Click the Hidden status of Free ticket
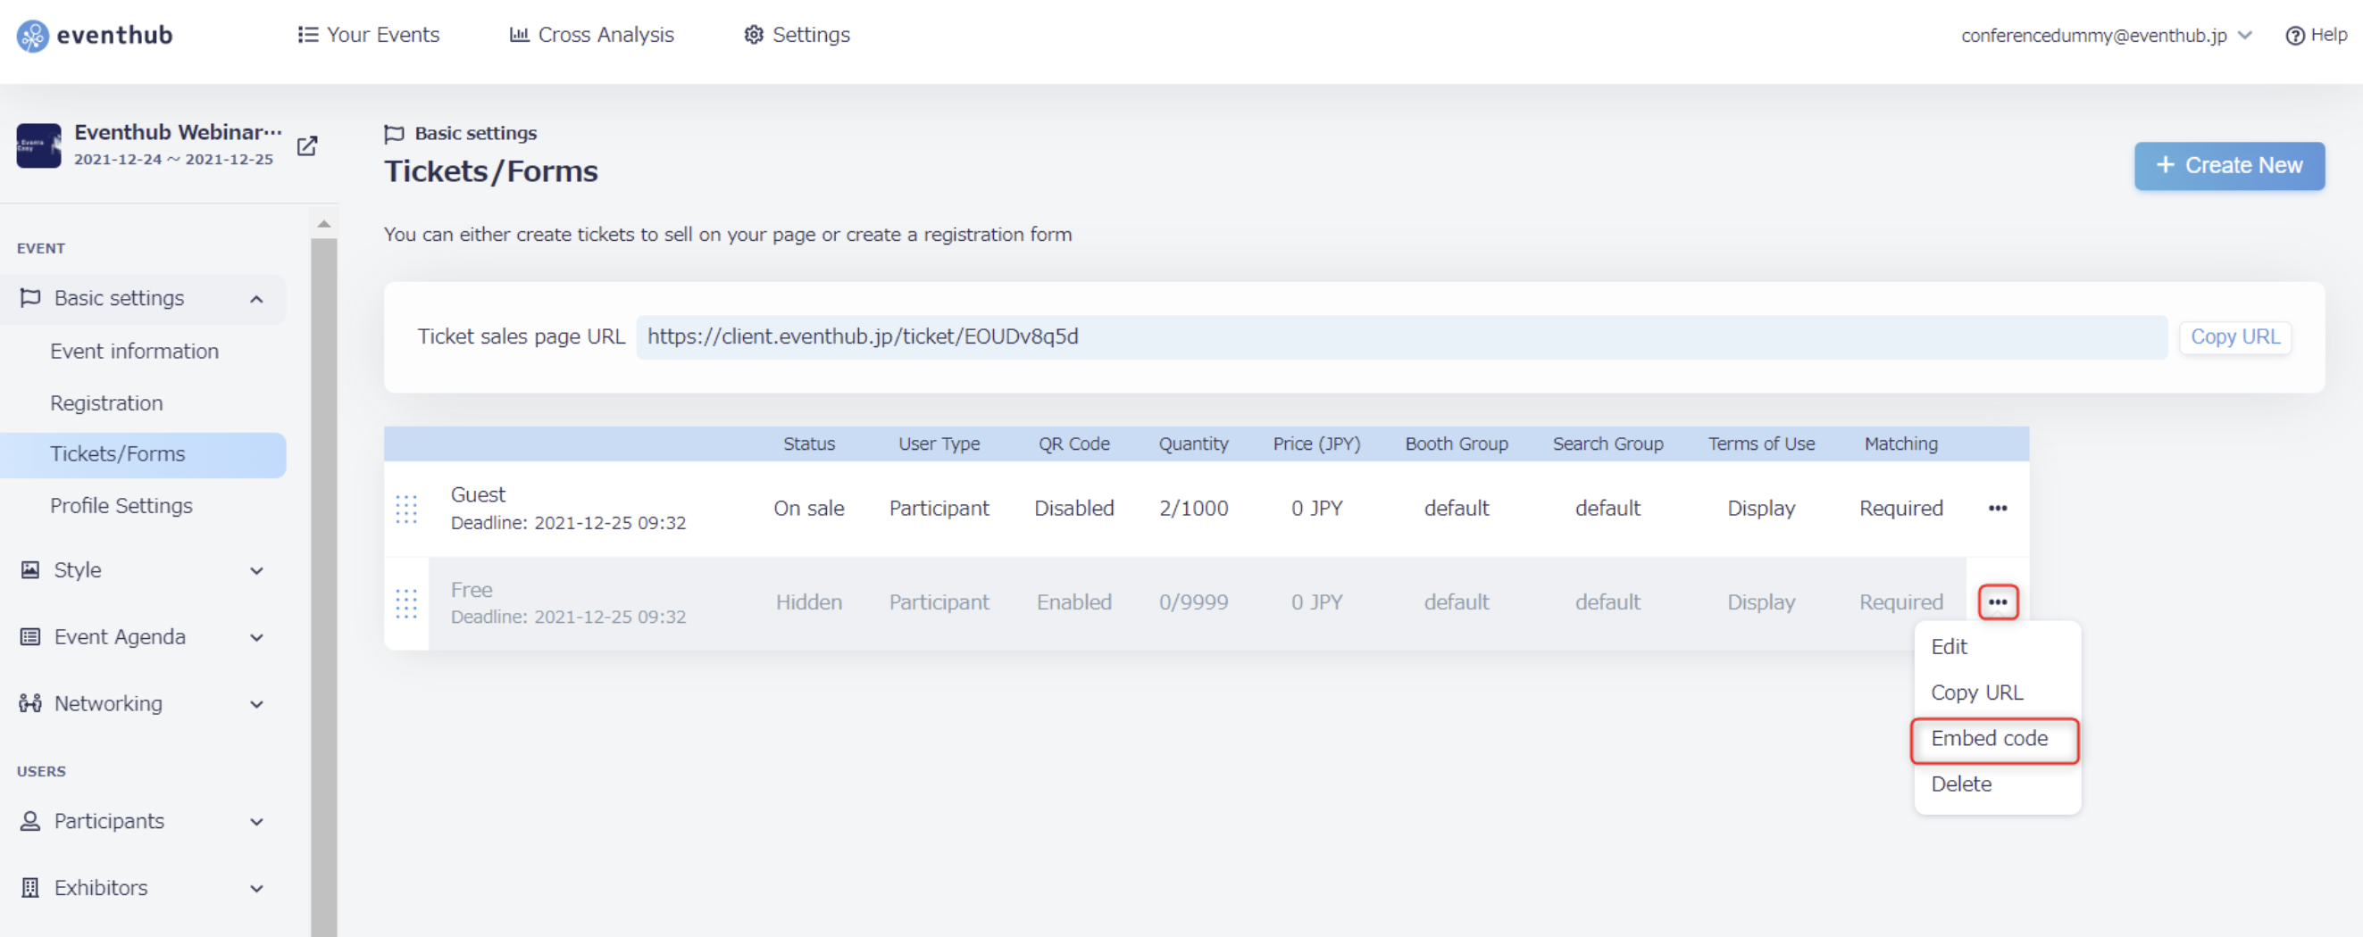2363x937 pixels. tap(808, 602)
